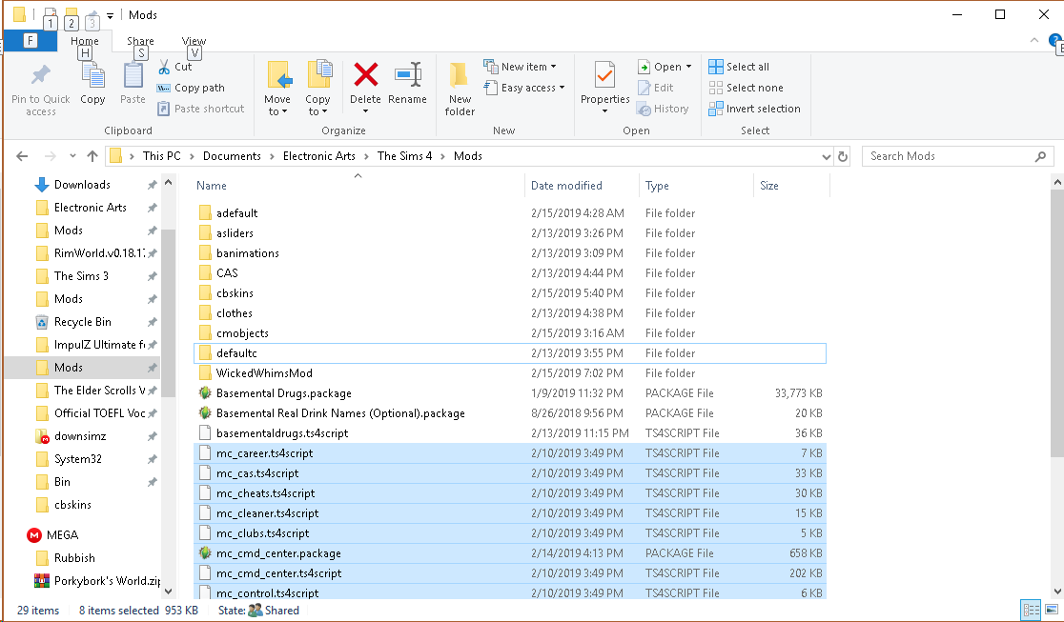Select the adefault folder
Image resolution: width=1064 pixels, height=622 pixels.
[x=510, y=213]
